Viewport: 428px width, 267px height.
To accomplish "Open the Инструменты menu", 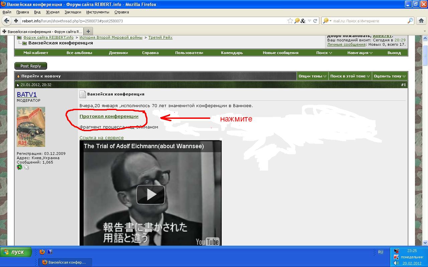I will coord(97,12).
